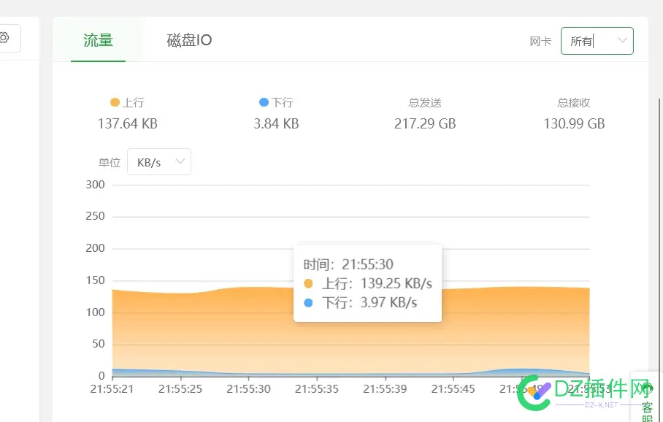This screenshot has width=663, height=422.
Task: Click the gear settings icon
Action: coord(4,38)
